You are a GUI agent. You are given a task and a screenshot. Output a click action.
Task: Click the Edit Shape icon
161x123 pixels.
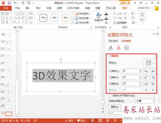(31, 14)
